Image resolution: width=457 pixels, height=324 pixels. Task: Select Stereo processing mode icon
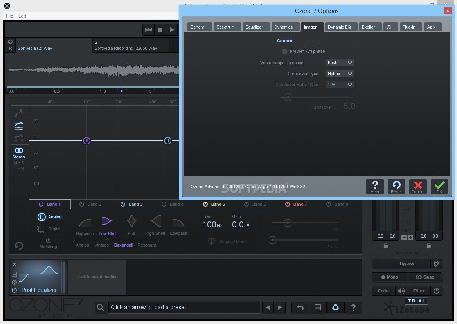click(x=19, y=150)
